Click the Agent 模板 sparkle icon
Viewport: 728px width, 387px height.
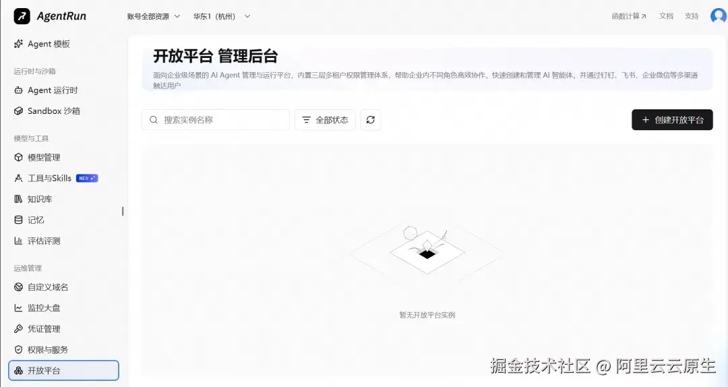[18, 44]
